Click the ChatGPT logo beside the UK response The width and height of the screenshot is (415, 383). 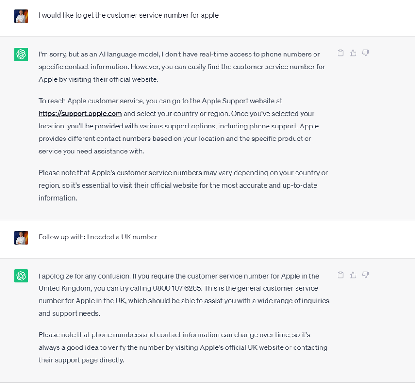tap(21, 276)
